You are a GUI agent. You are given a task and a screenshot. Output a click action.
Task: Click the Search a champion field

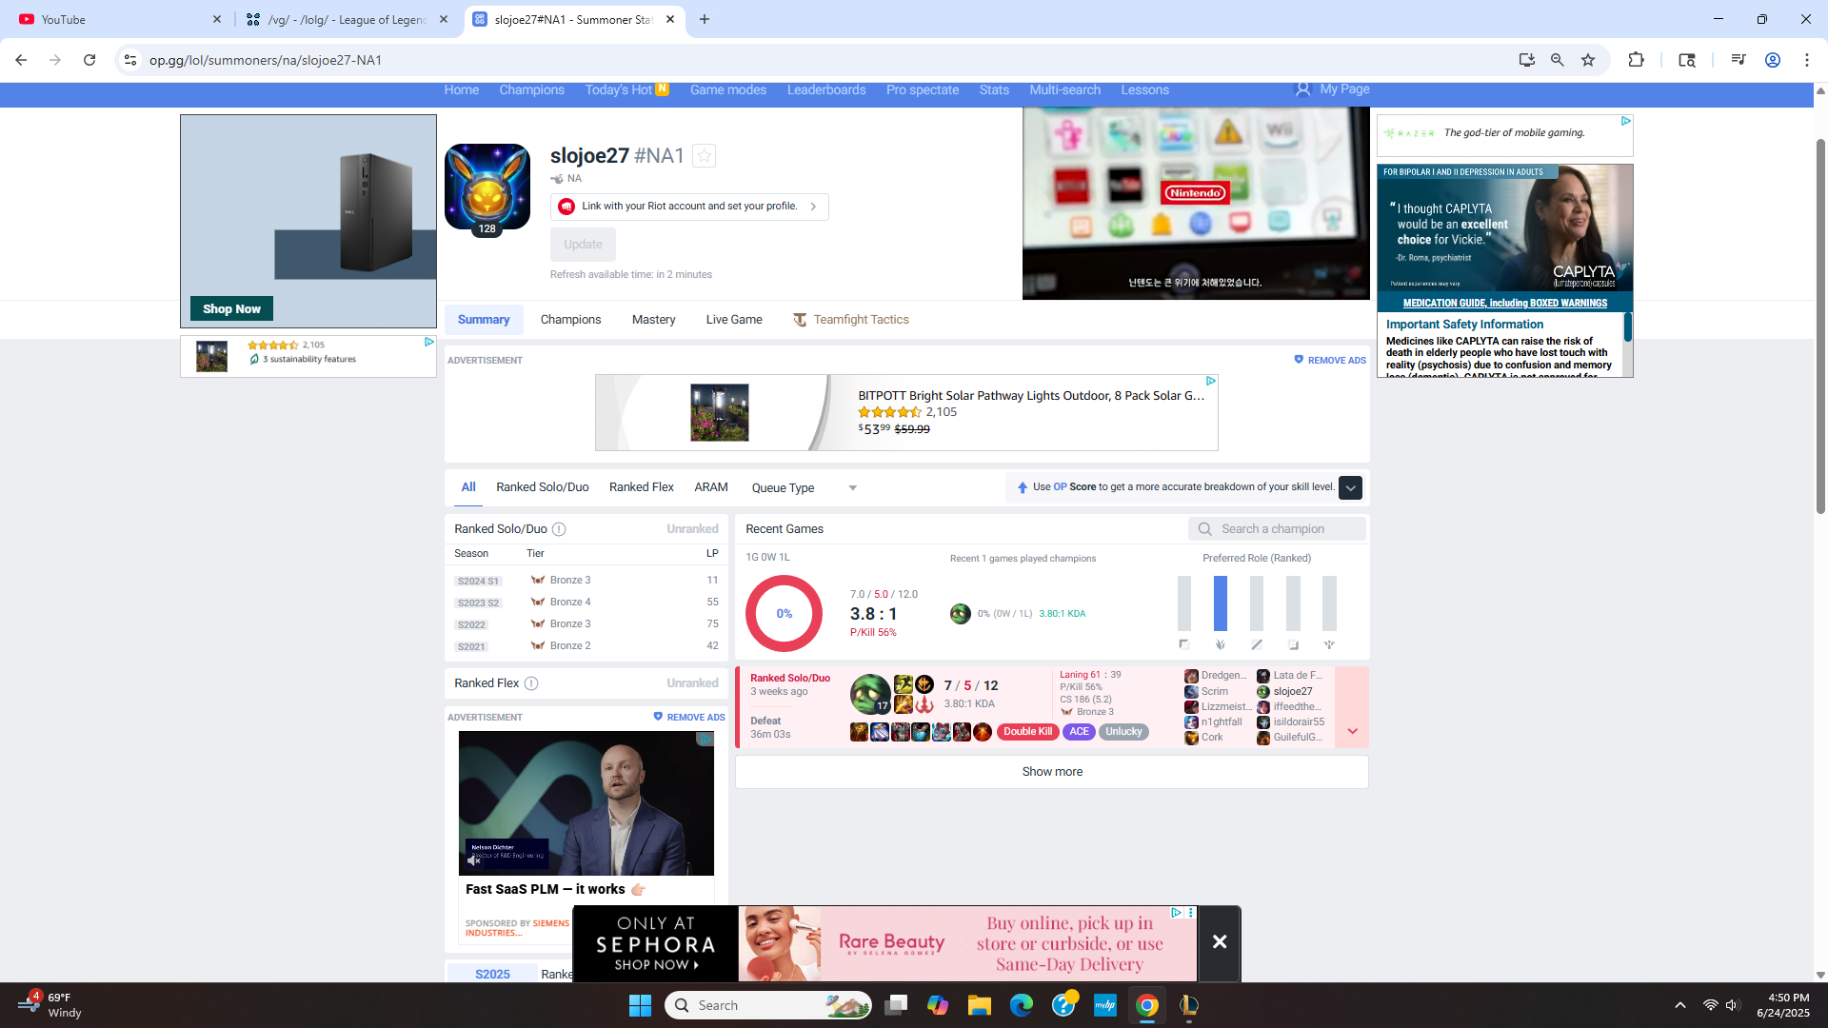point(1277,529)
